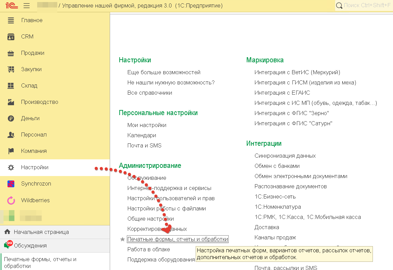
Task: Open Настройки работы с файлами link
Action: 166,209
